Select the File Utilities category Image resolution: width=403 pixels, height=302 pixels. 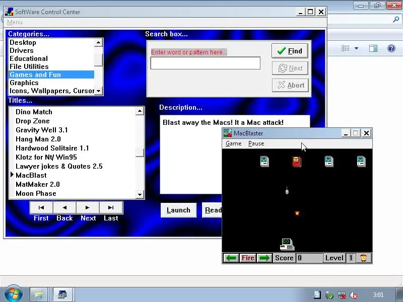pos(51,66)
